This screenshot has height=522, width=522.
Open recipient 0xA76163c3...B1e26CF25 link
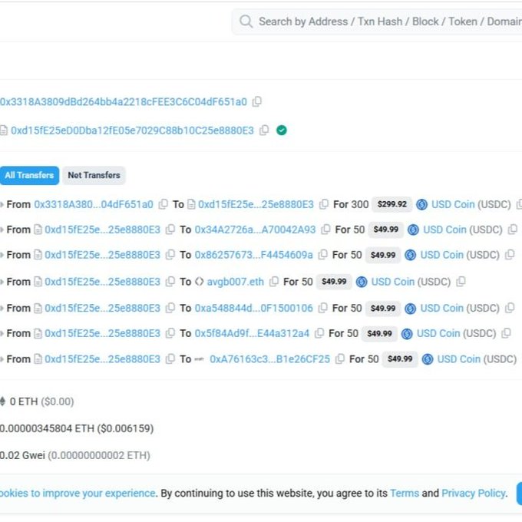point(269,359)
